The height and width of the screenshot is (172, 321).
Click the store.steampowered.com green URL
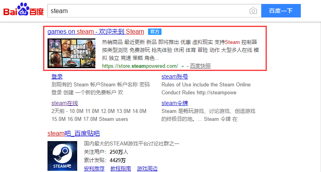click(x=140, y=66)
